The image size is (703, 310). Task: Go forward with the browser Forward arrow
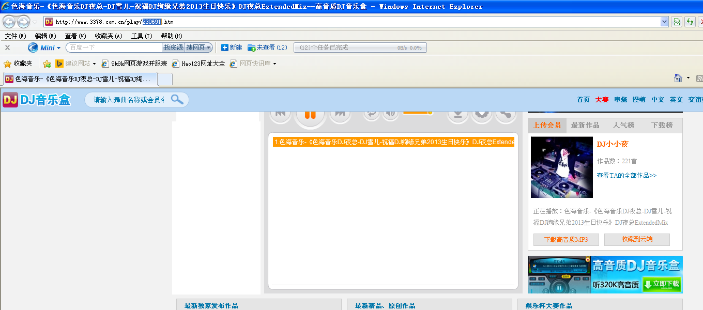24,22
